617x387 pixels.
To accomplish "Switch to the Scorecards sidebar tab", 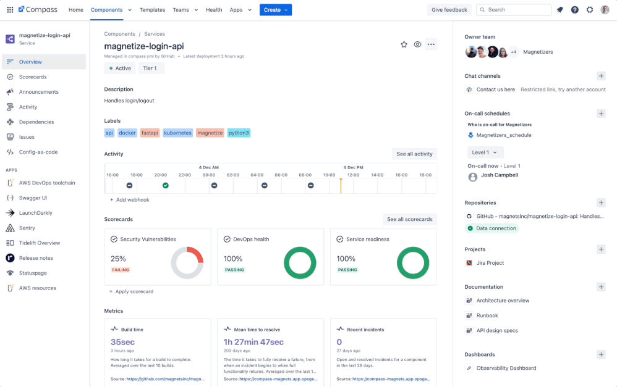I will click(35, 77).
